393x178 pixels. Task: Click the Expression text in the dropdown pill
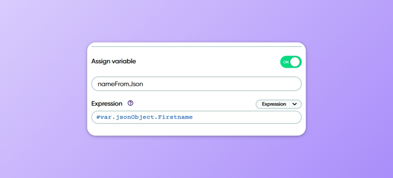click(274, 104)
